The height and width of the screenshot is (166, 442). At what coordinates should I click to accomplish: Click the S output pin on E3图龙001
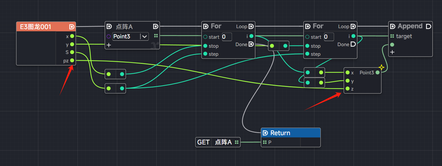click(x=72, y=52)
